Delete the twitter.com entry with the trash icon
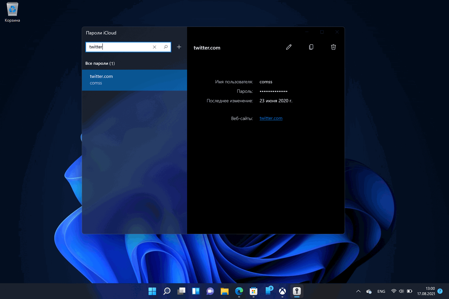Viewport: 449px width, 299px height. pos(333,47)
